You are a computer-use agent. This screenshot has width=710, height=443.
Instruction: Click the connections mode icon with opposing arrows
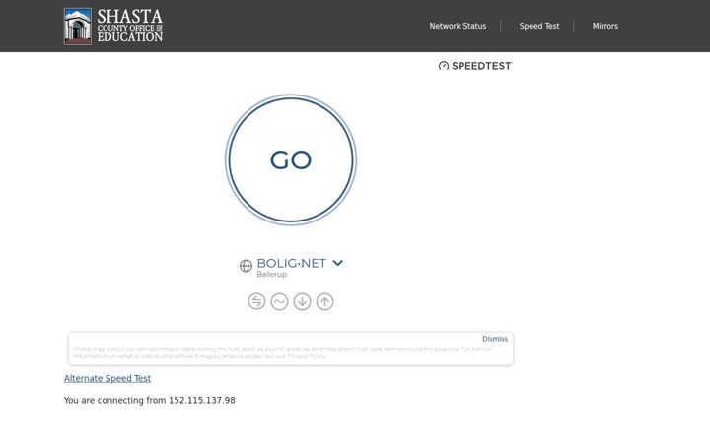[256, 301]
